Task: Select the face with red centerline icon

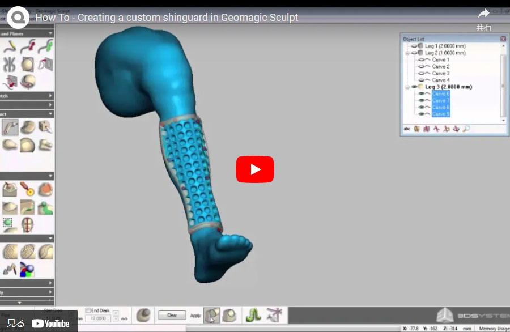Action: (27, 224)
